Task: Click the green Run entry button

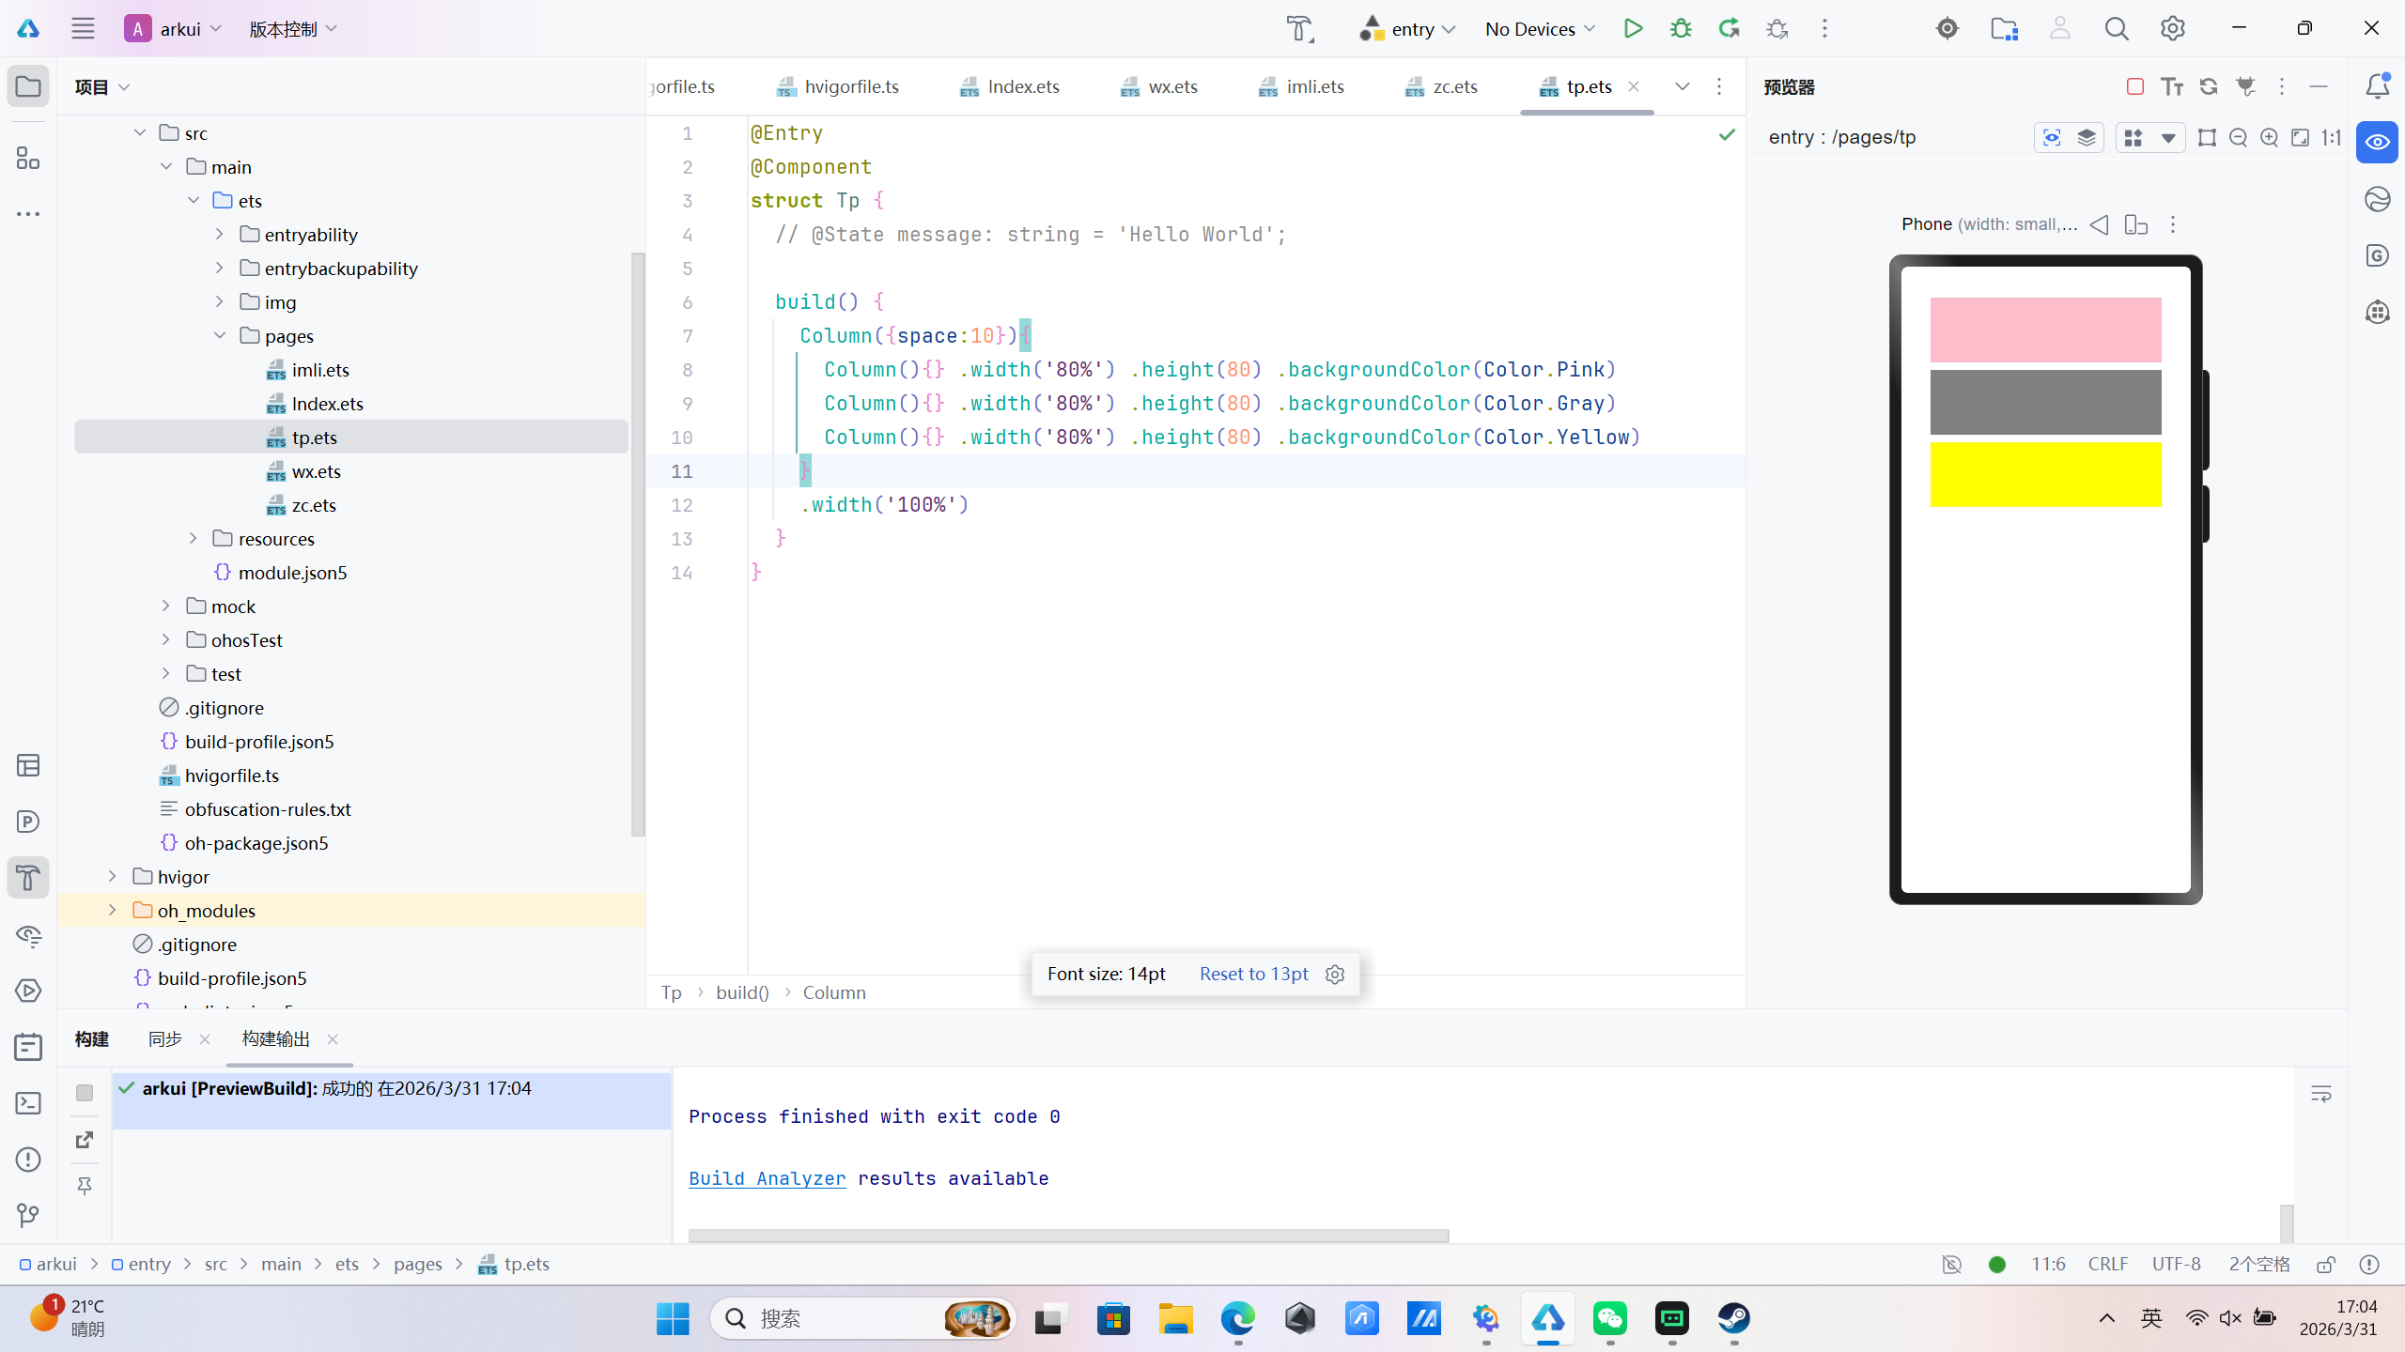Action: 1633,28
